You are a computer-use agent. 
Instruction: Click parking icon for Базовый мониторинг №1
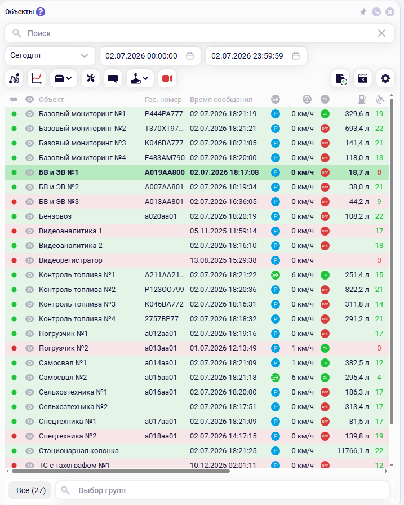[275, 114]
